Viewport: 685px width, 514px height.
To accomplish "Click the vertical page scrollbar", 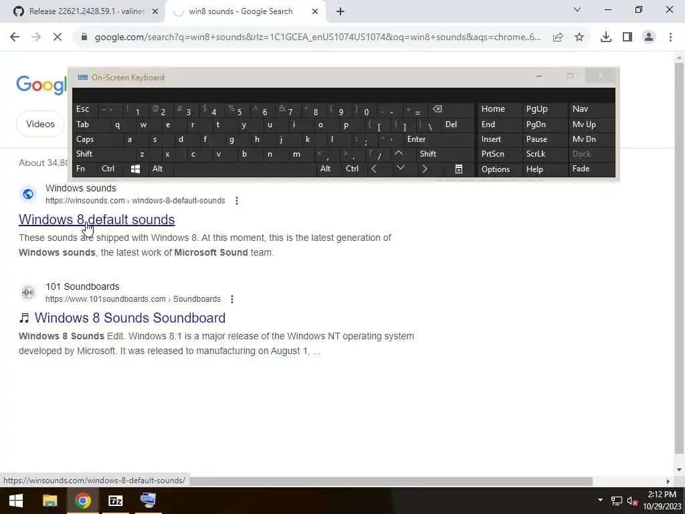I will coord(679,258).
